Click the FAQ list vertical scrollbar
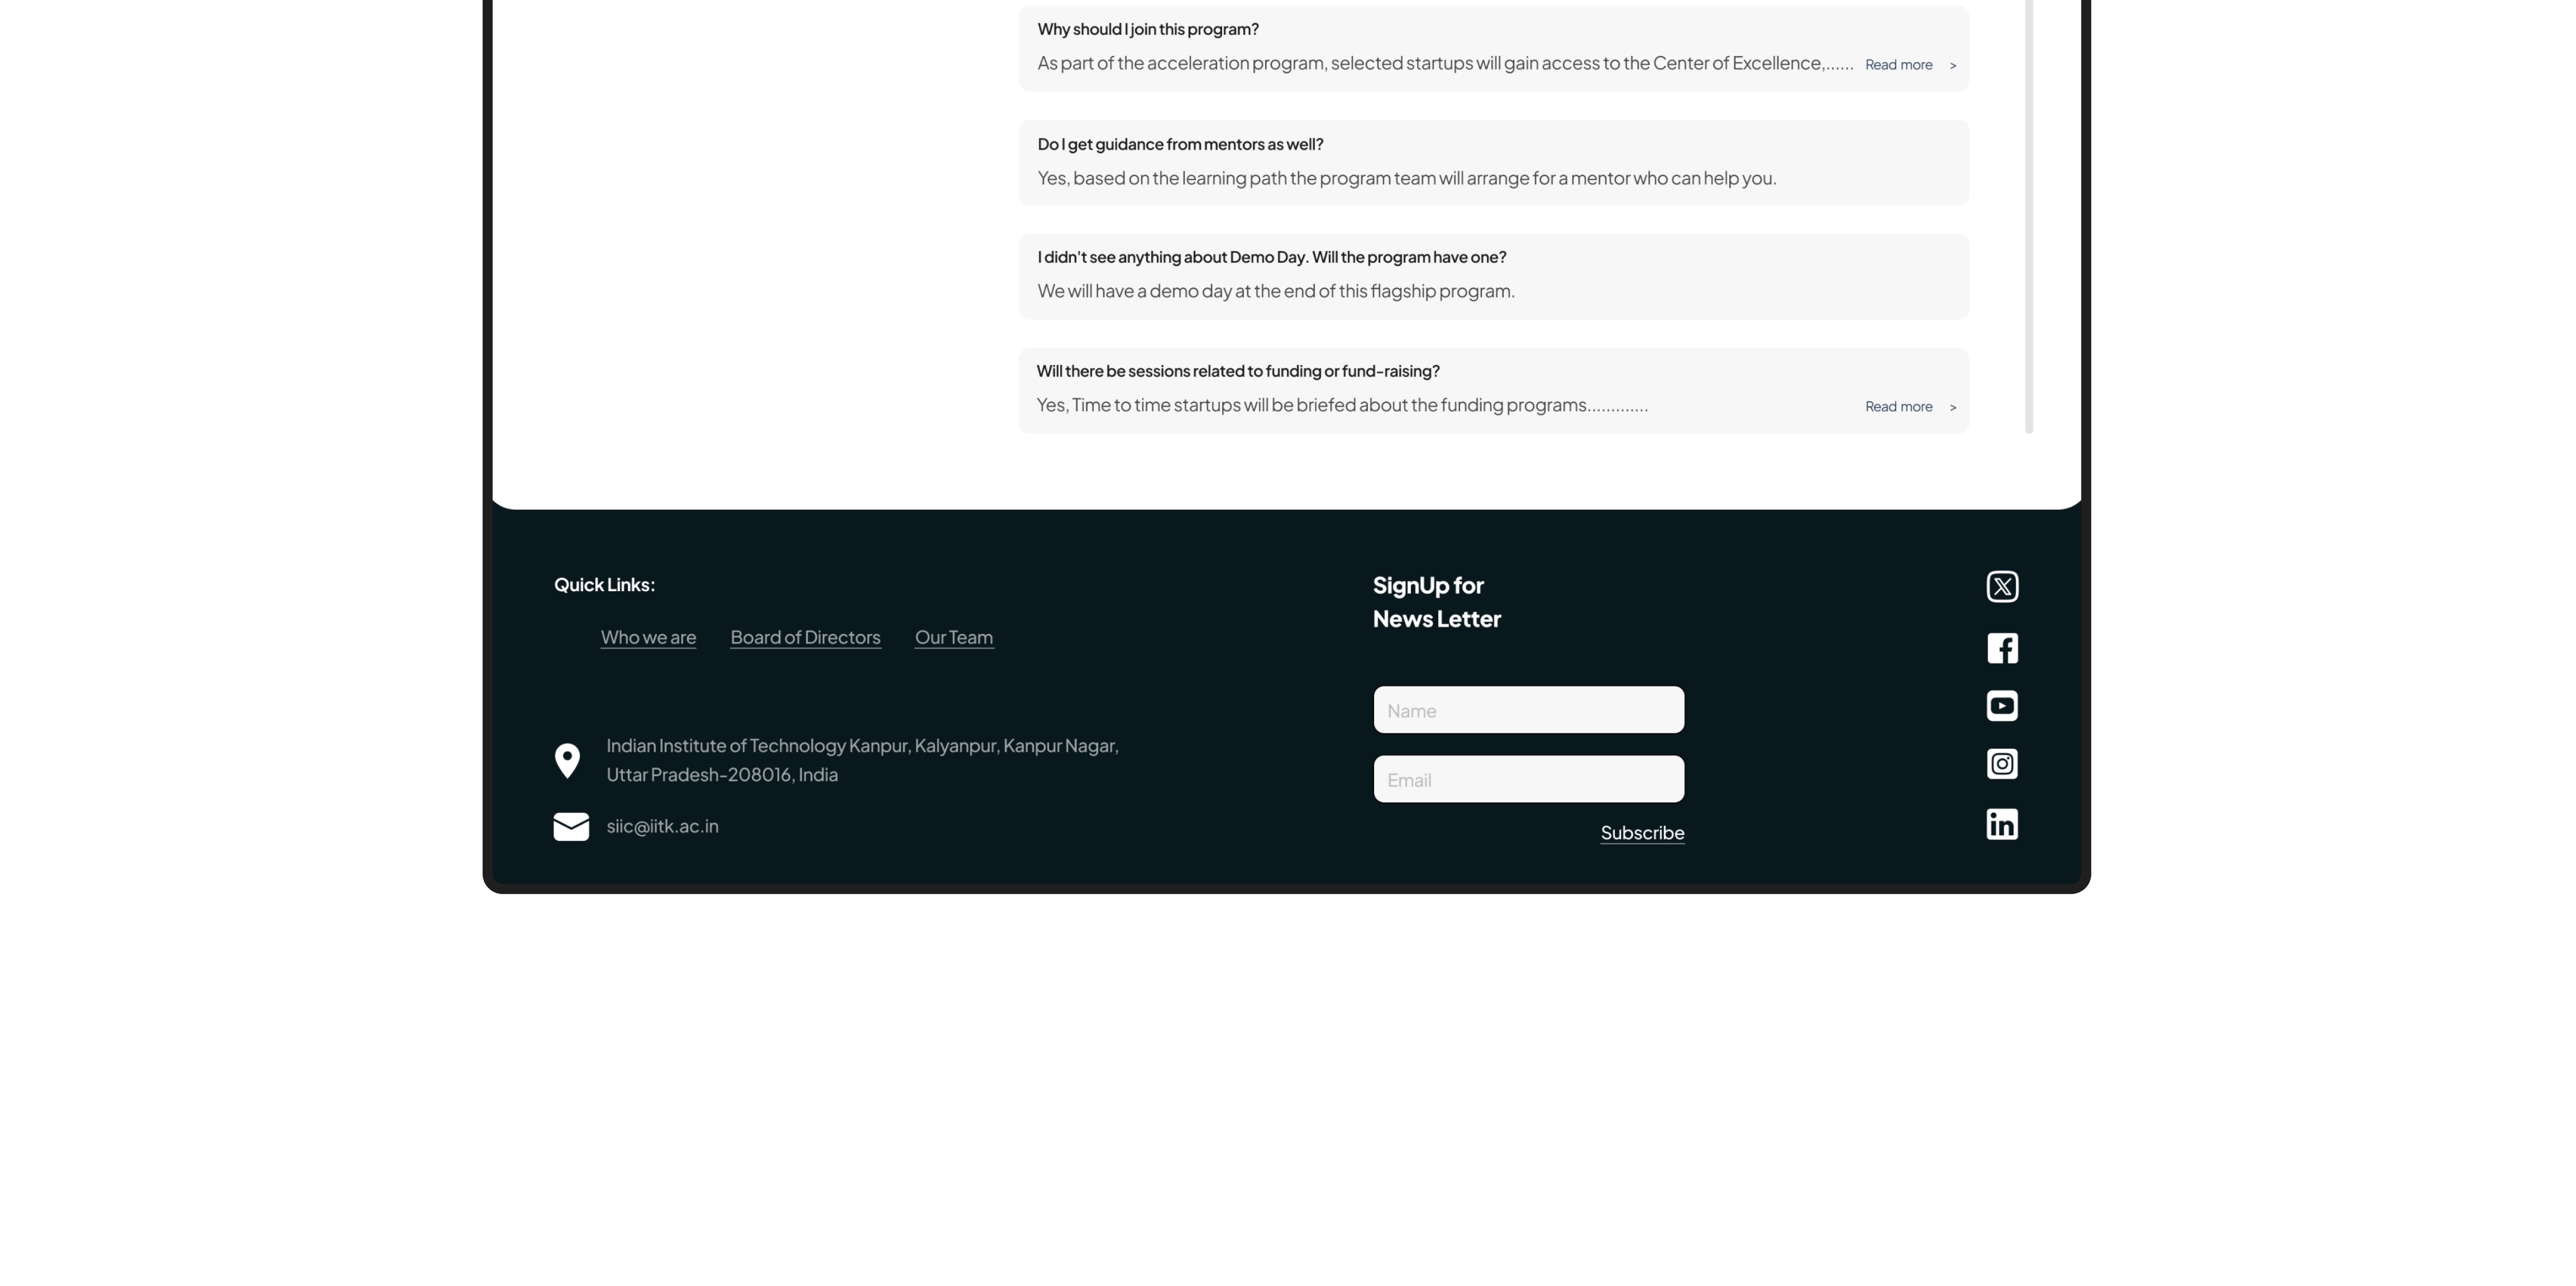 (2029, 216)
